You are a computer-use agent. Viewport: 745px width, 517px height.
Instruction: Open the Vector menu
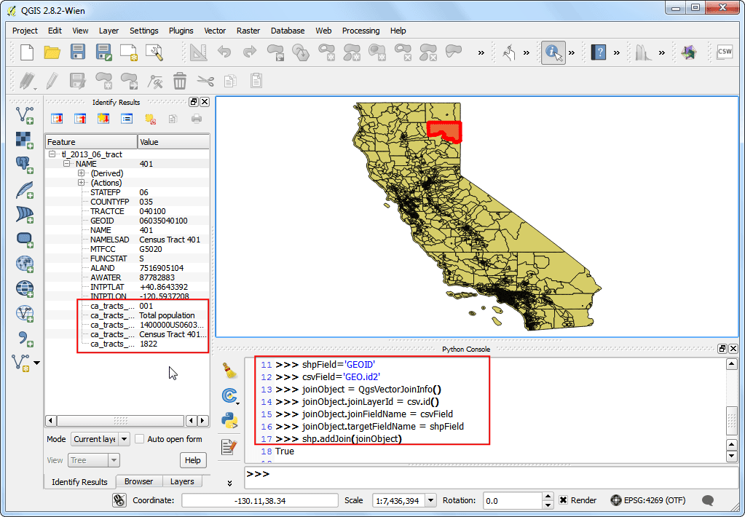tap(215, 31)
